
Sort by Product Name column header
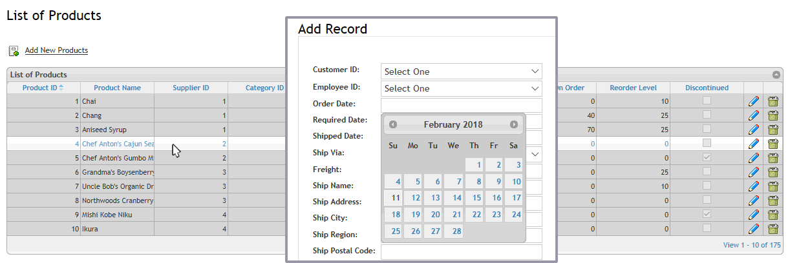pos(117,88)
